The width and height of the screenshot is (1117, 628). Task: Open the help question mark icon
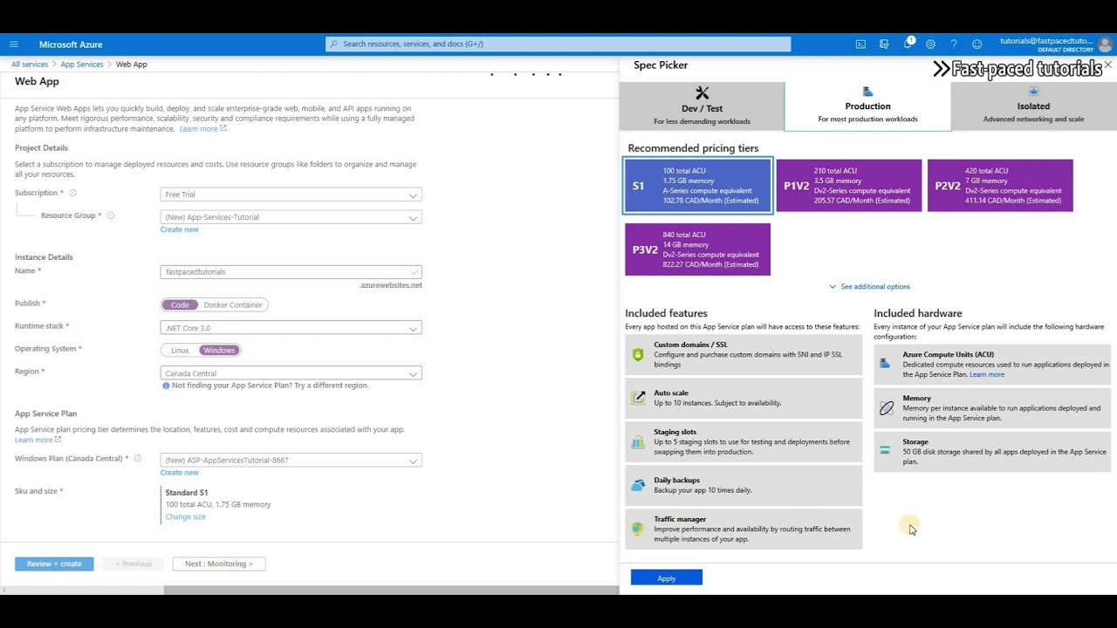954,44
